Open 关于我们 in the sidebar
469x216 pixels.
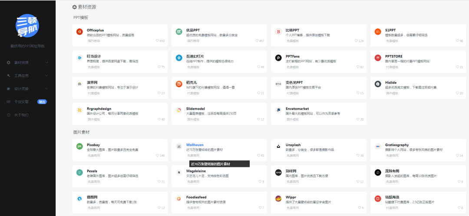click(x=21, y=115)
